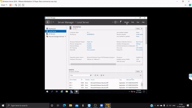Open the View menu

pos(138,22)
